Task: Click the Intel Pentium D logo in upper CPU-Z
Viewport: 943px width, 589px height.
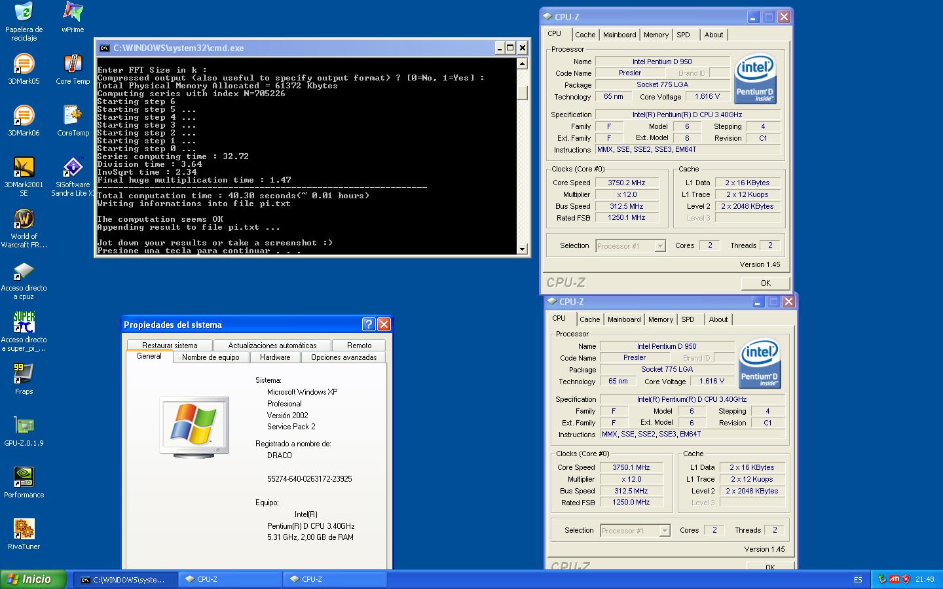Action: (x=755, y=79)
